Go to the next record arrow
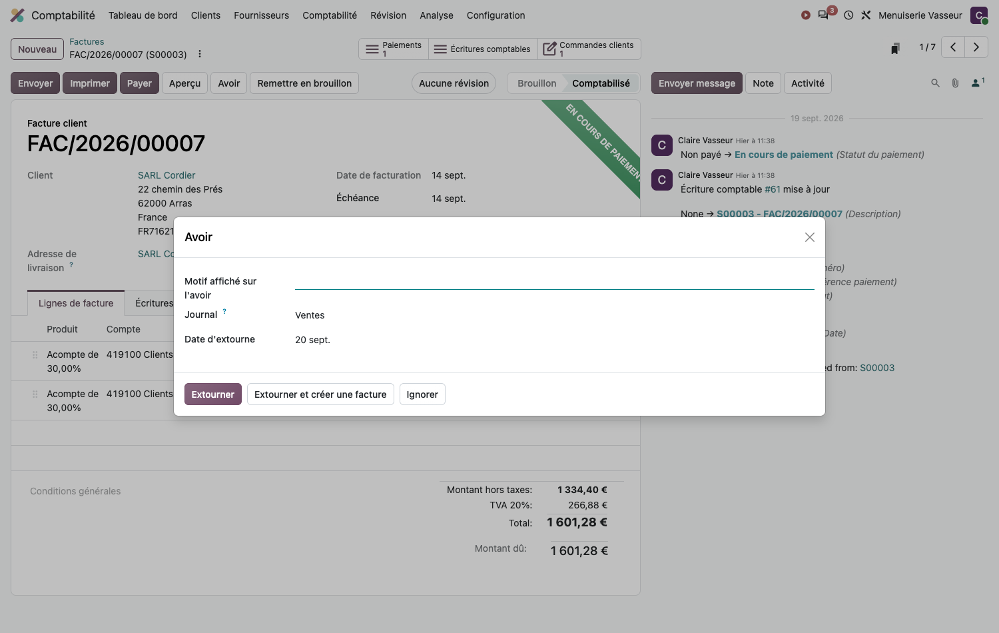Viewport: 999px width, 633px height. click(x=976, y=47)
